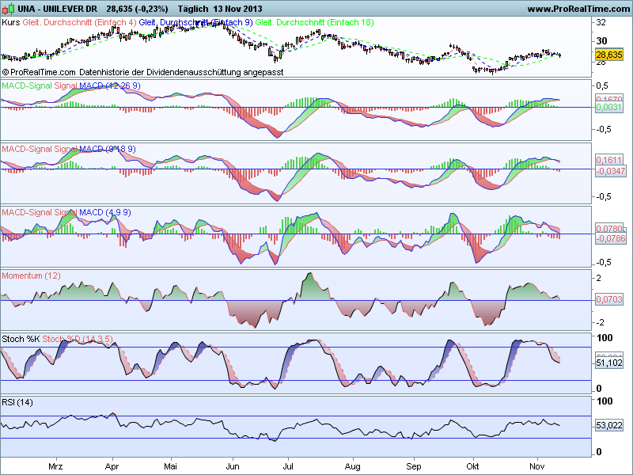Click the candlestick icon beside UNA title
Viewport: 633px width, 475px height.
8,9
